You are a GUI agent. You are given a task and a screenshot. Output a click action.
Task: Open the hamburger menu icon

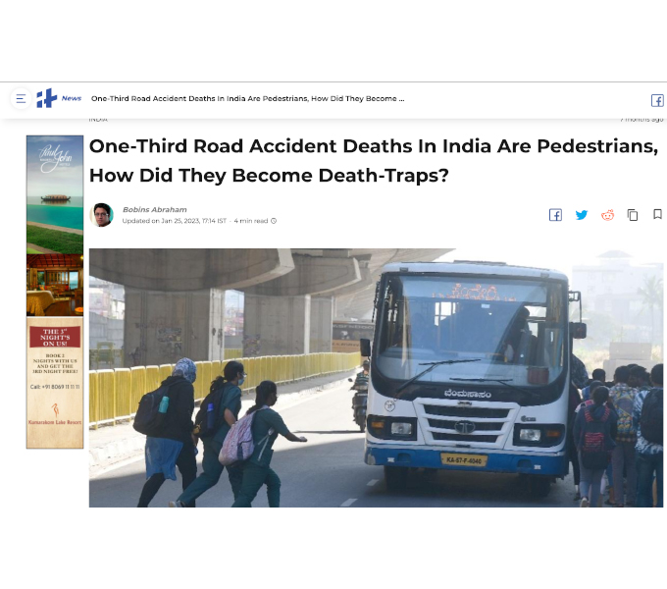click(x=21, y=99)
